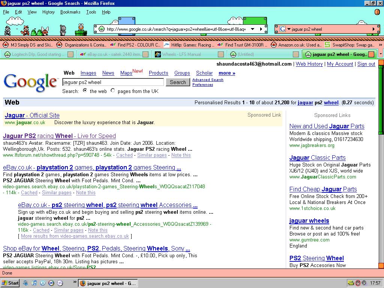This screenshot has height=288, width=384.
Task: Open the Edit menu
Action: click(18, 12)
